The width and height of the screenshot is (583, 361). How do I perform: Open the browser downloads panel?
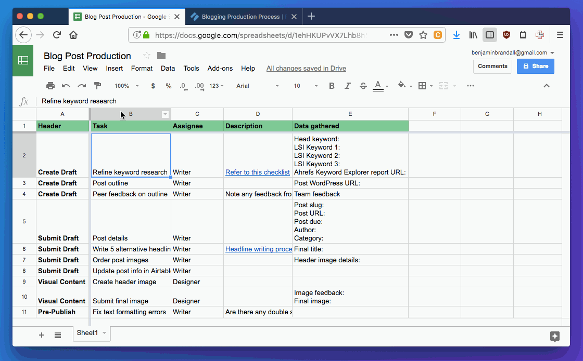click(456, 35)
